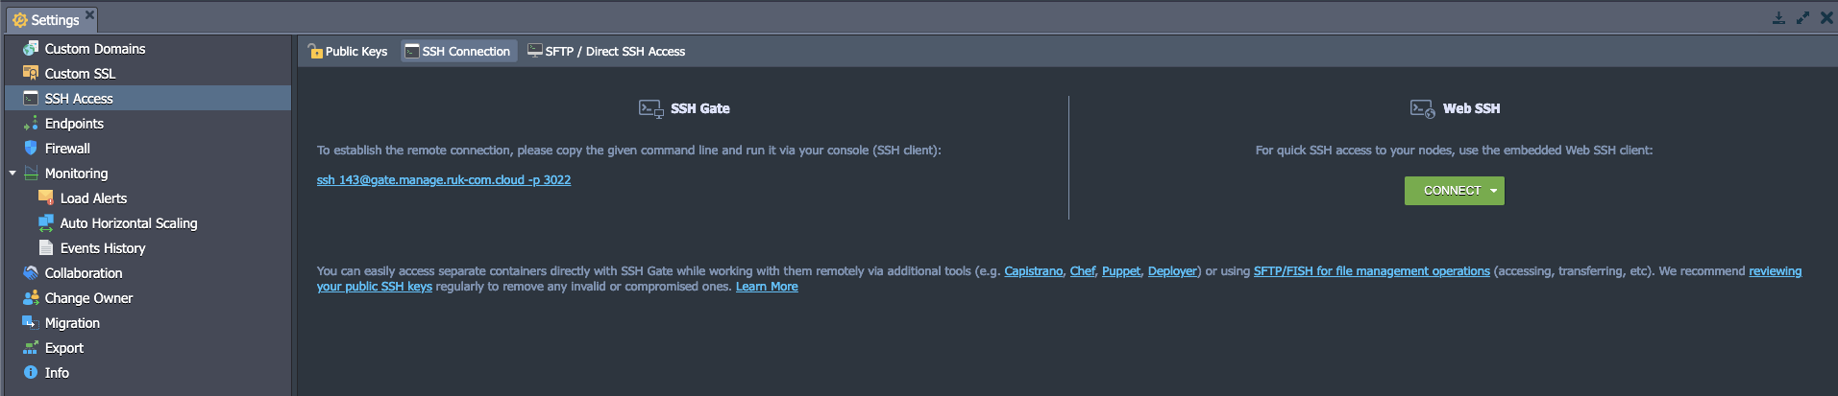Select Load Alerts icon under Monitoring
The width and height of the screenshot is (1838, 396).
[x=46, y=198]
